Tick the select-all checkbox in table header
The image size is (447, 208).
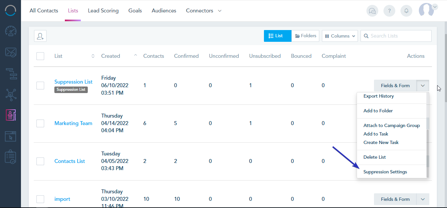pyautogui.click(x=40, y=56)
